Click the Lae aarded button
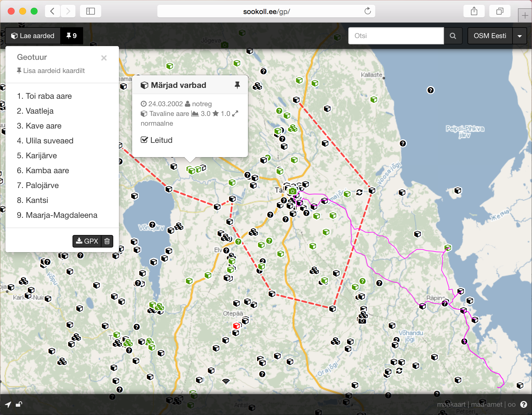 click(x=33, y=36)
